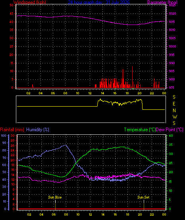Click the 16 rainfall axis value
The height and width of the screenshot is (220, 185).
13,170
